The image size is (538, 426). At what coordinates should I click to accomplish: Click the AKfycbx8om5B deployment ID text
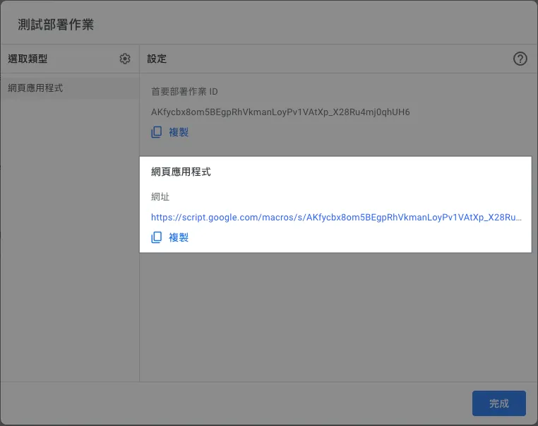point(280,112)
